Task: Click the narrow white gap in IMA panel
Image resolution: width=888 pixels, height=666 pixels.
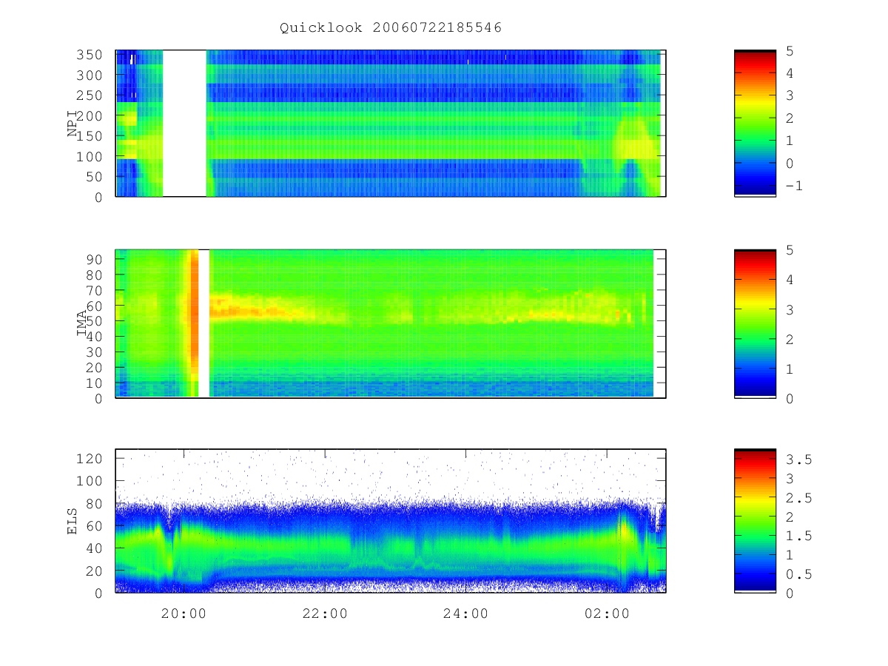Action: tap(205, 323)
